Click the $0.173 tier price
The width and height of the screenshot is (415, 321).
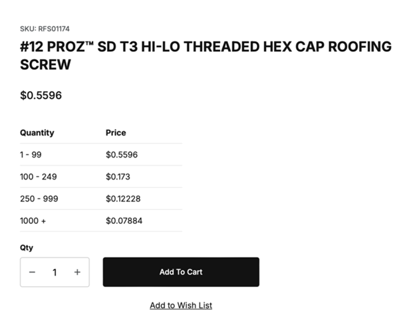[x=118, y=177]
